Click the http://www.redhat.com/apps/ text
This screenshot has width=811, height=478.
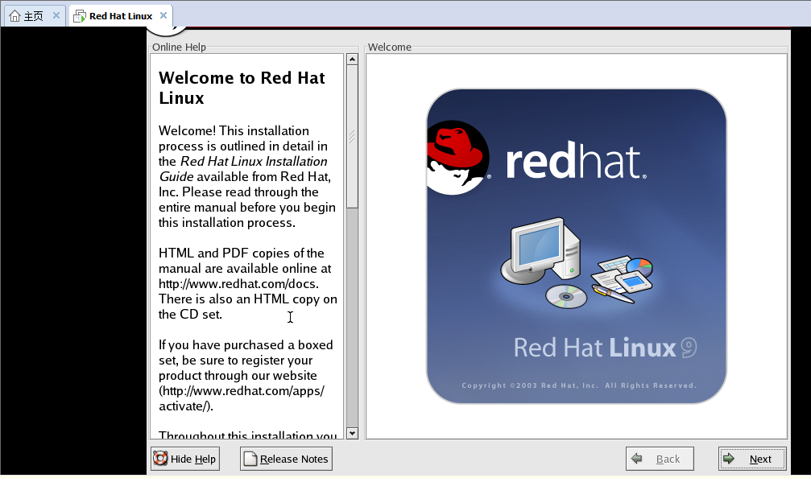point(243,390)
